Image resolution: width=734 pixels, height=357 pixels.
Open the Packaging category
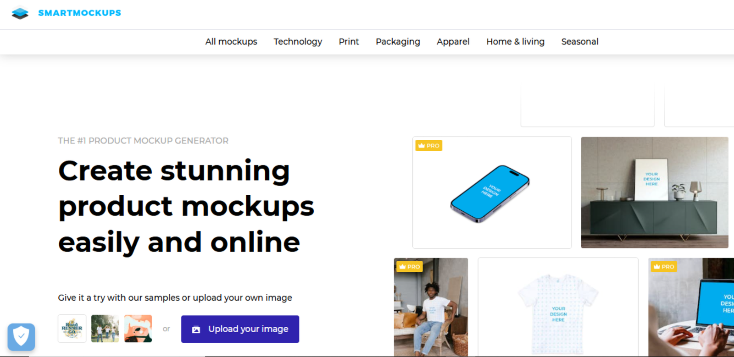pyautogui.click(x=398, y=42)
